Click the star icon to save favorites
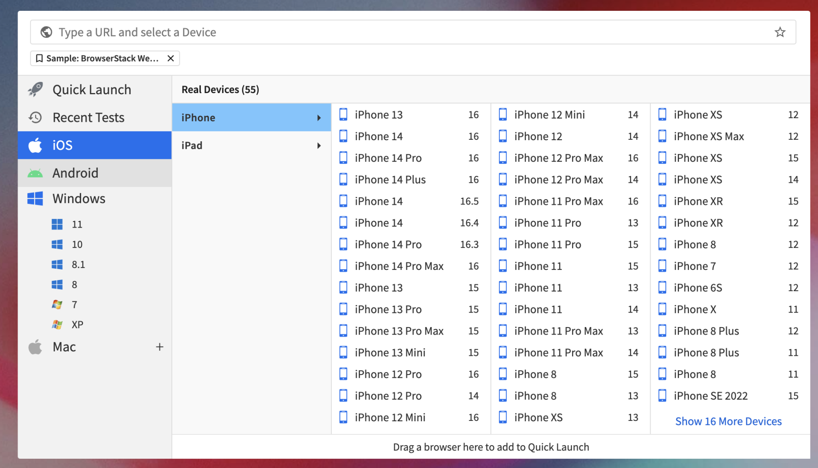The width and height of the screenshot is (818, 468). (780, 32)
